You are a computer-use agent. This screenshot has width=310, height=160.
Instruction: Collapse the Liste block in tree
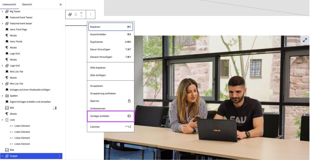coord(2,120)
